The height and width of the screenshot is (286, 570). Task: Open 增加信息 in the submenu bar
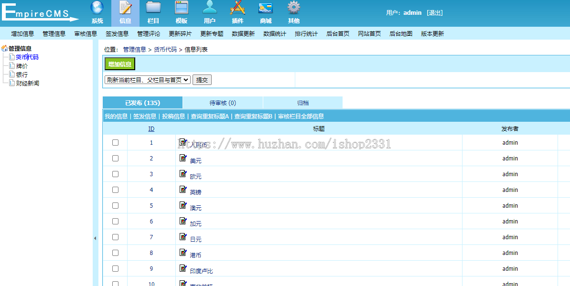22,33
